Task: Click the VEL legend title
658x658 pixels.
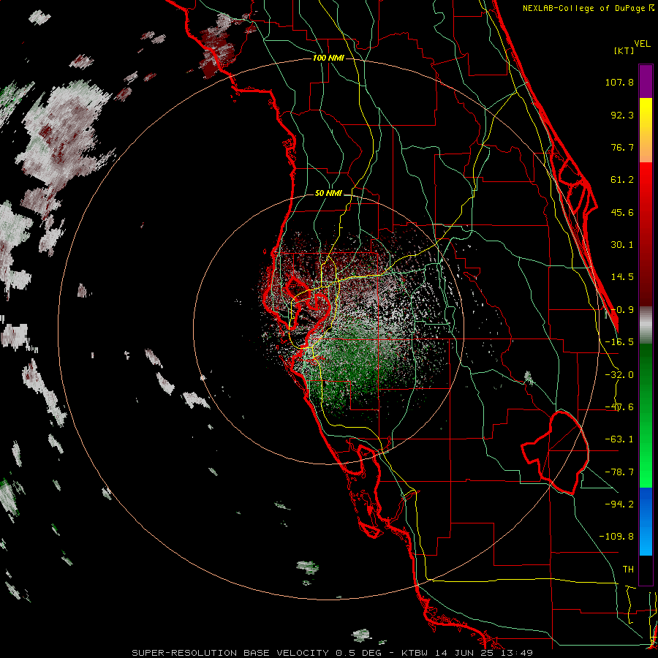Action: coord(642,44)
